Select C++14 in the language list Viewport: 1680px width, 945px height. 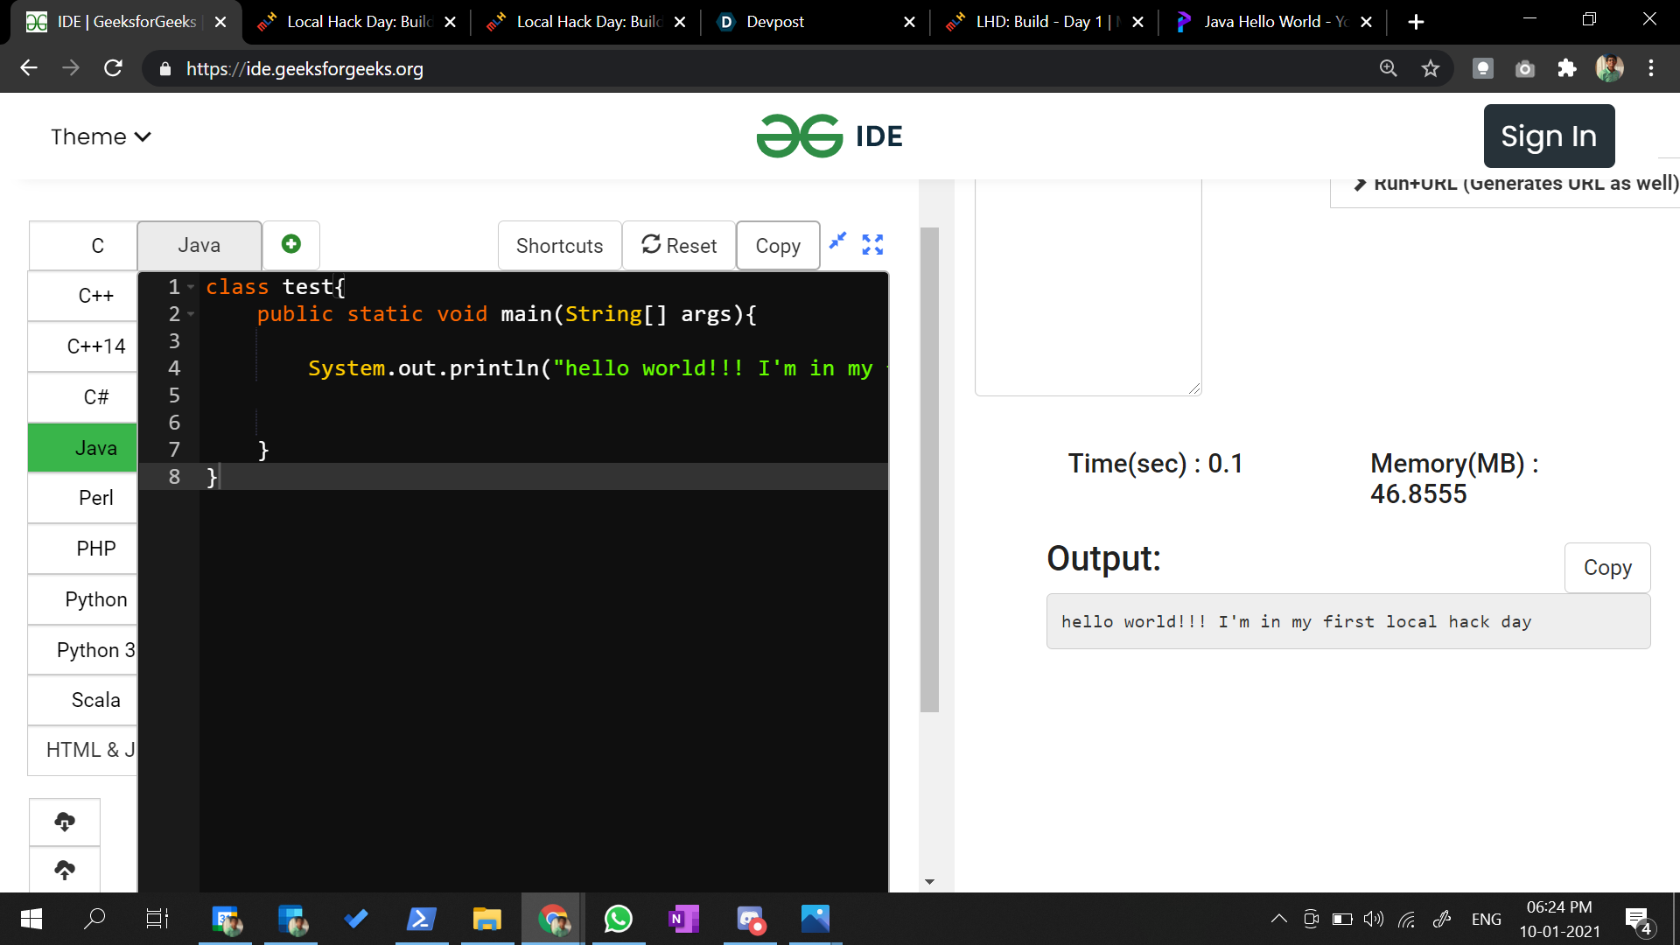(x=95, y=346)
